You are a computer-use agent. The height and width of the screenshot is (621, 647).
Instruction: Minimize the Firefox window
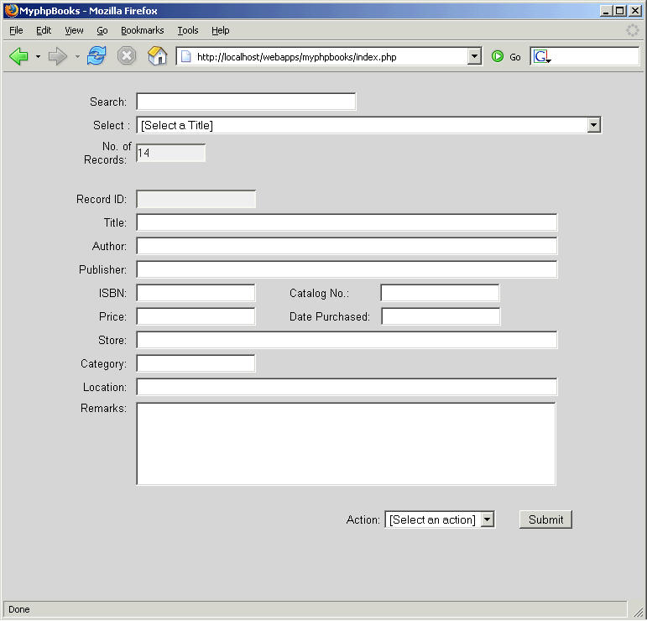[x=606, y=11]
